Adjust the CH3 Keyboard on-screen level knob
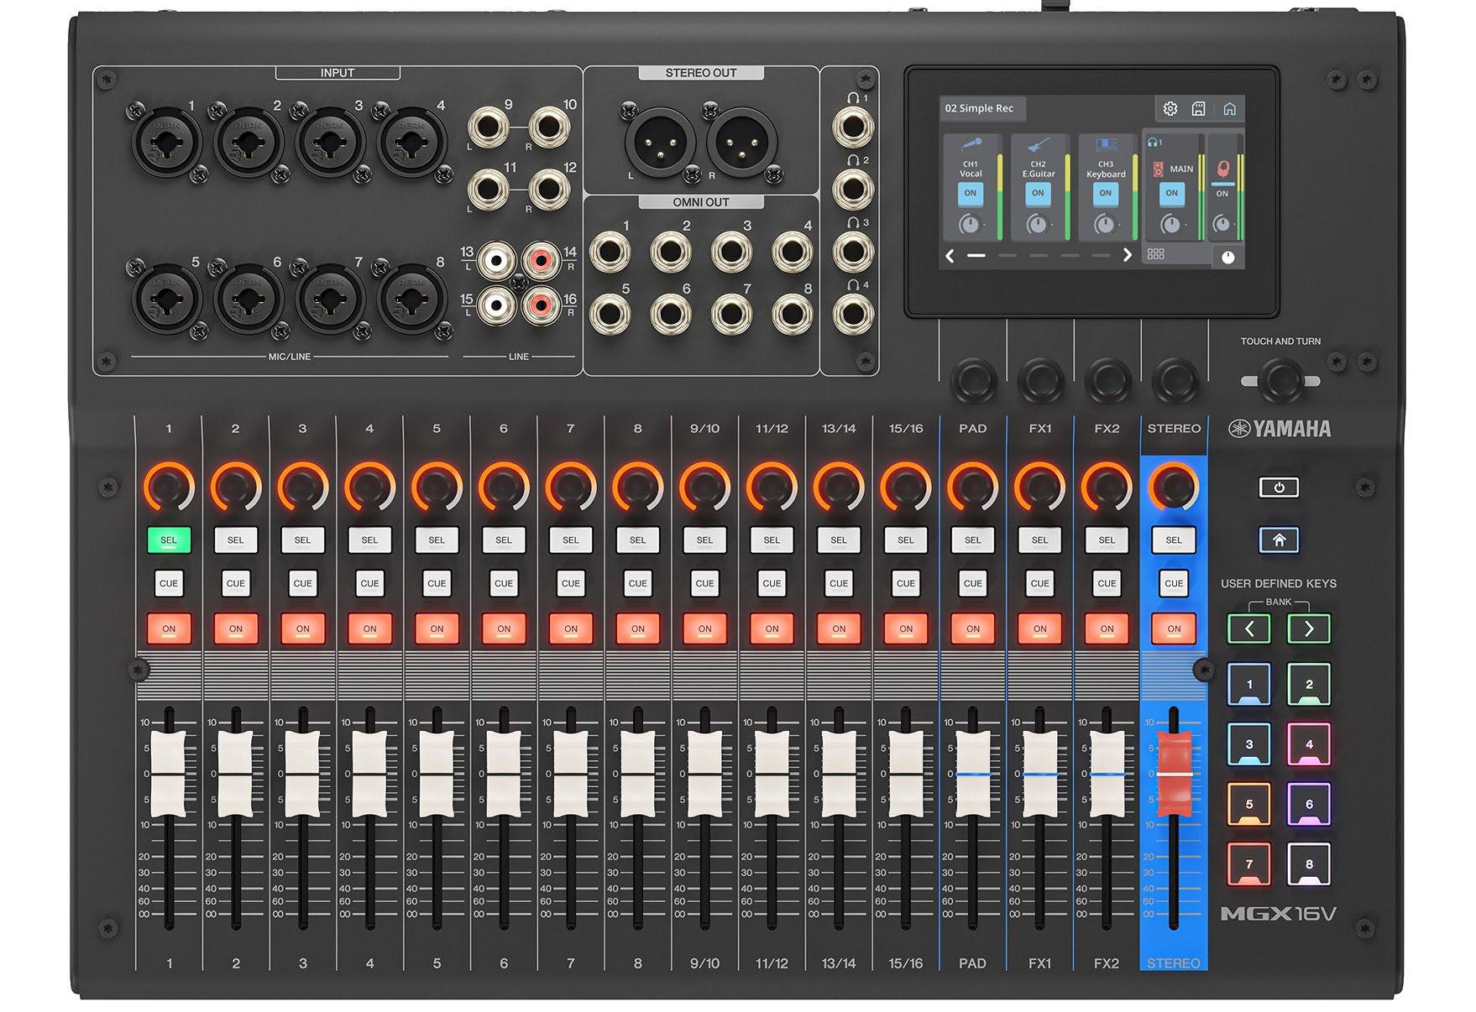The image size is (1476, 1012). [1105, 224]
